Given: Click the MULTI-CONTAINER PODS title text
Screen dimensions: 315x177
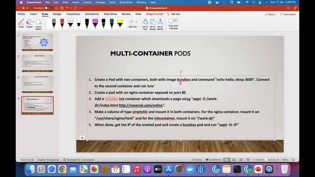Looking at the screenshot, I should [x=150, y=54].
